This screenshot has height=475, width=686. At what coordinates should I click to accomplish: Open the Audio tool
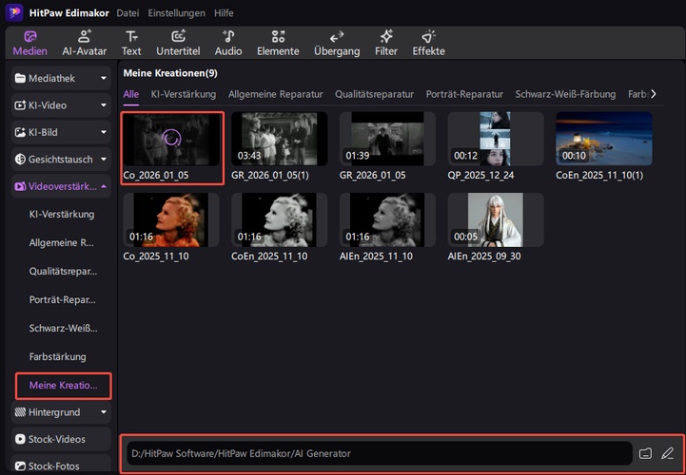[x=228, y=44]
